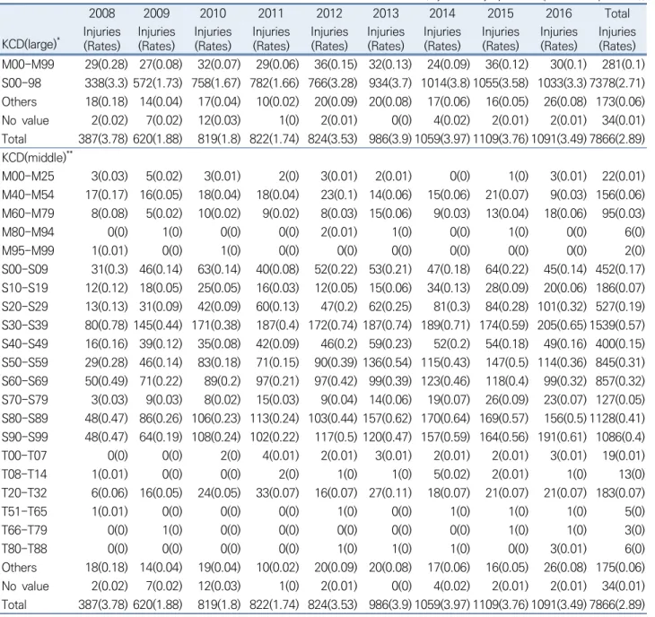Click the 452(0.17) total cell
Screen dimensions: 655x617
[620, 269]
